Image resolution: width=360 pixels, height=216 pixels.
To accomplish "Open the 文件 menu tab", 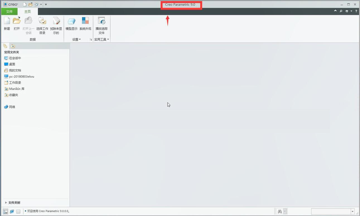I will (9, 12).
